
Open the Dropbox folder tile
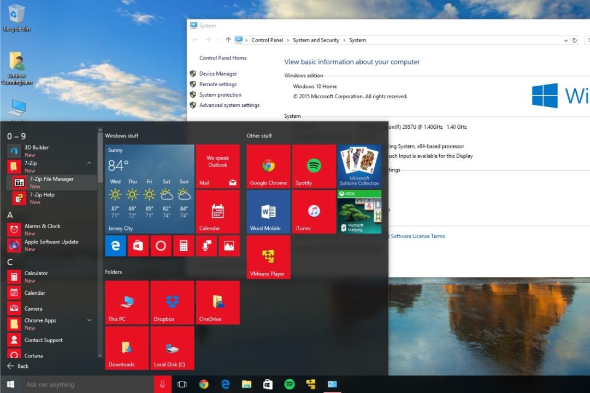[x=172, y=302]
